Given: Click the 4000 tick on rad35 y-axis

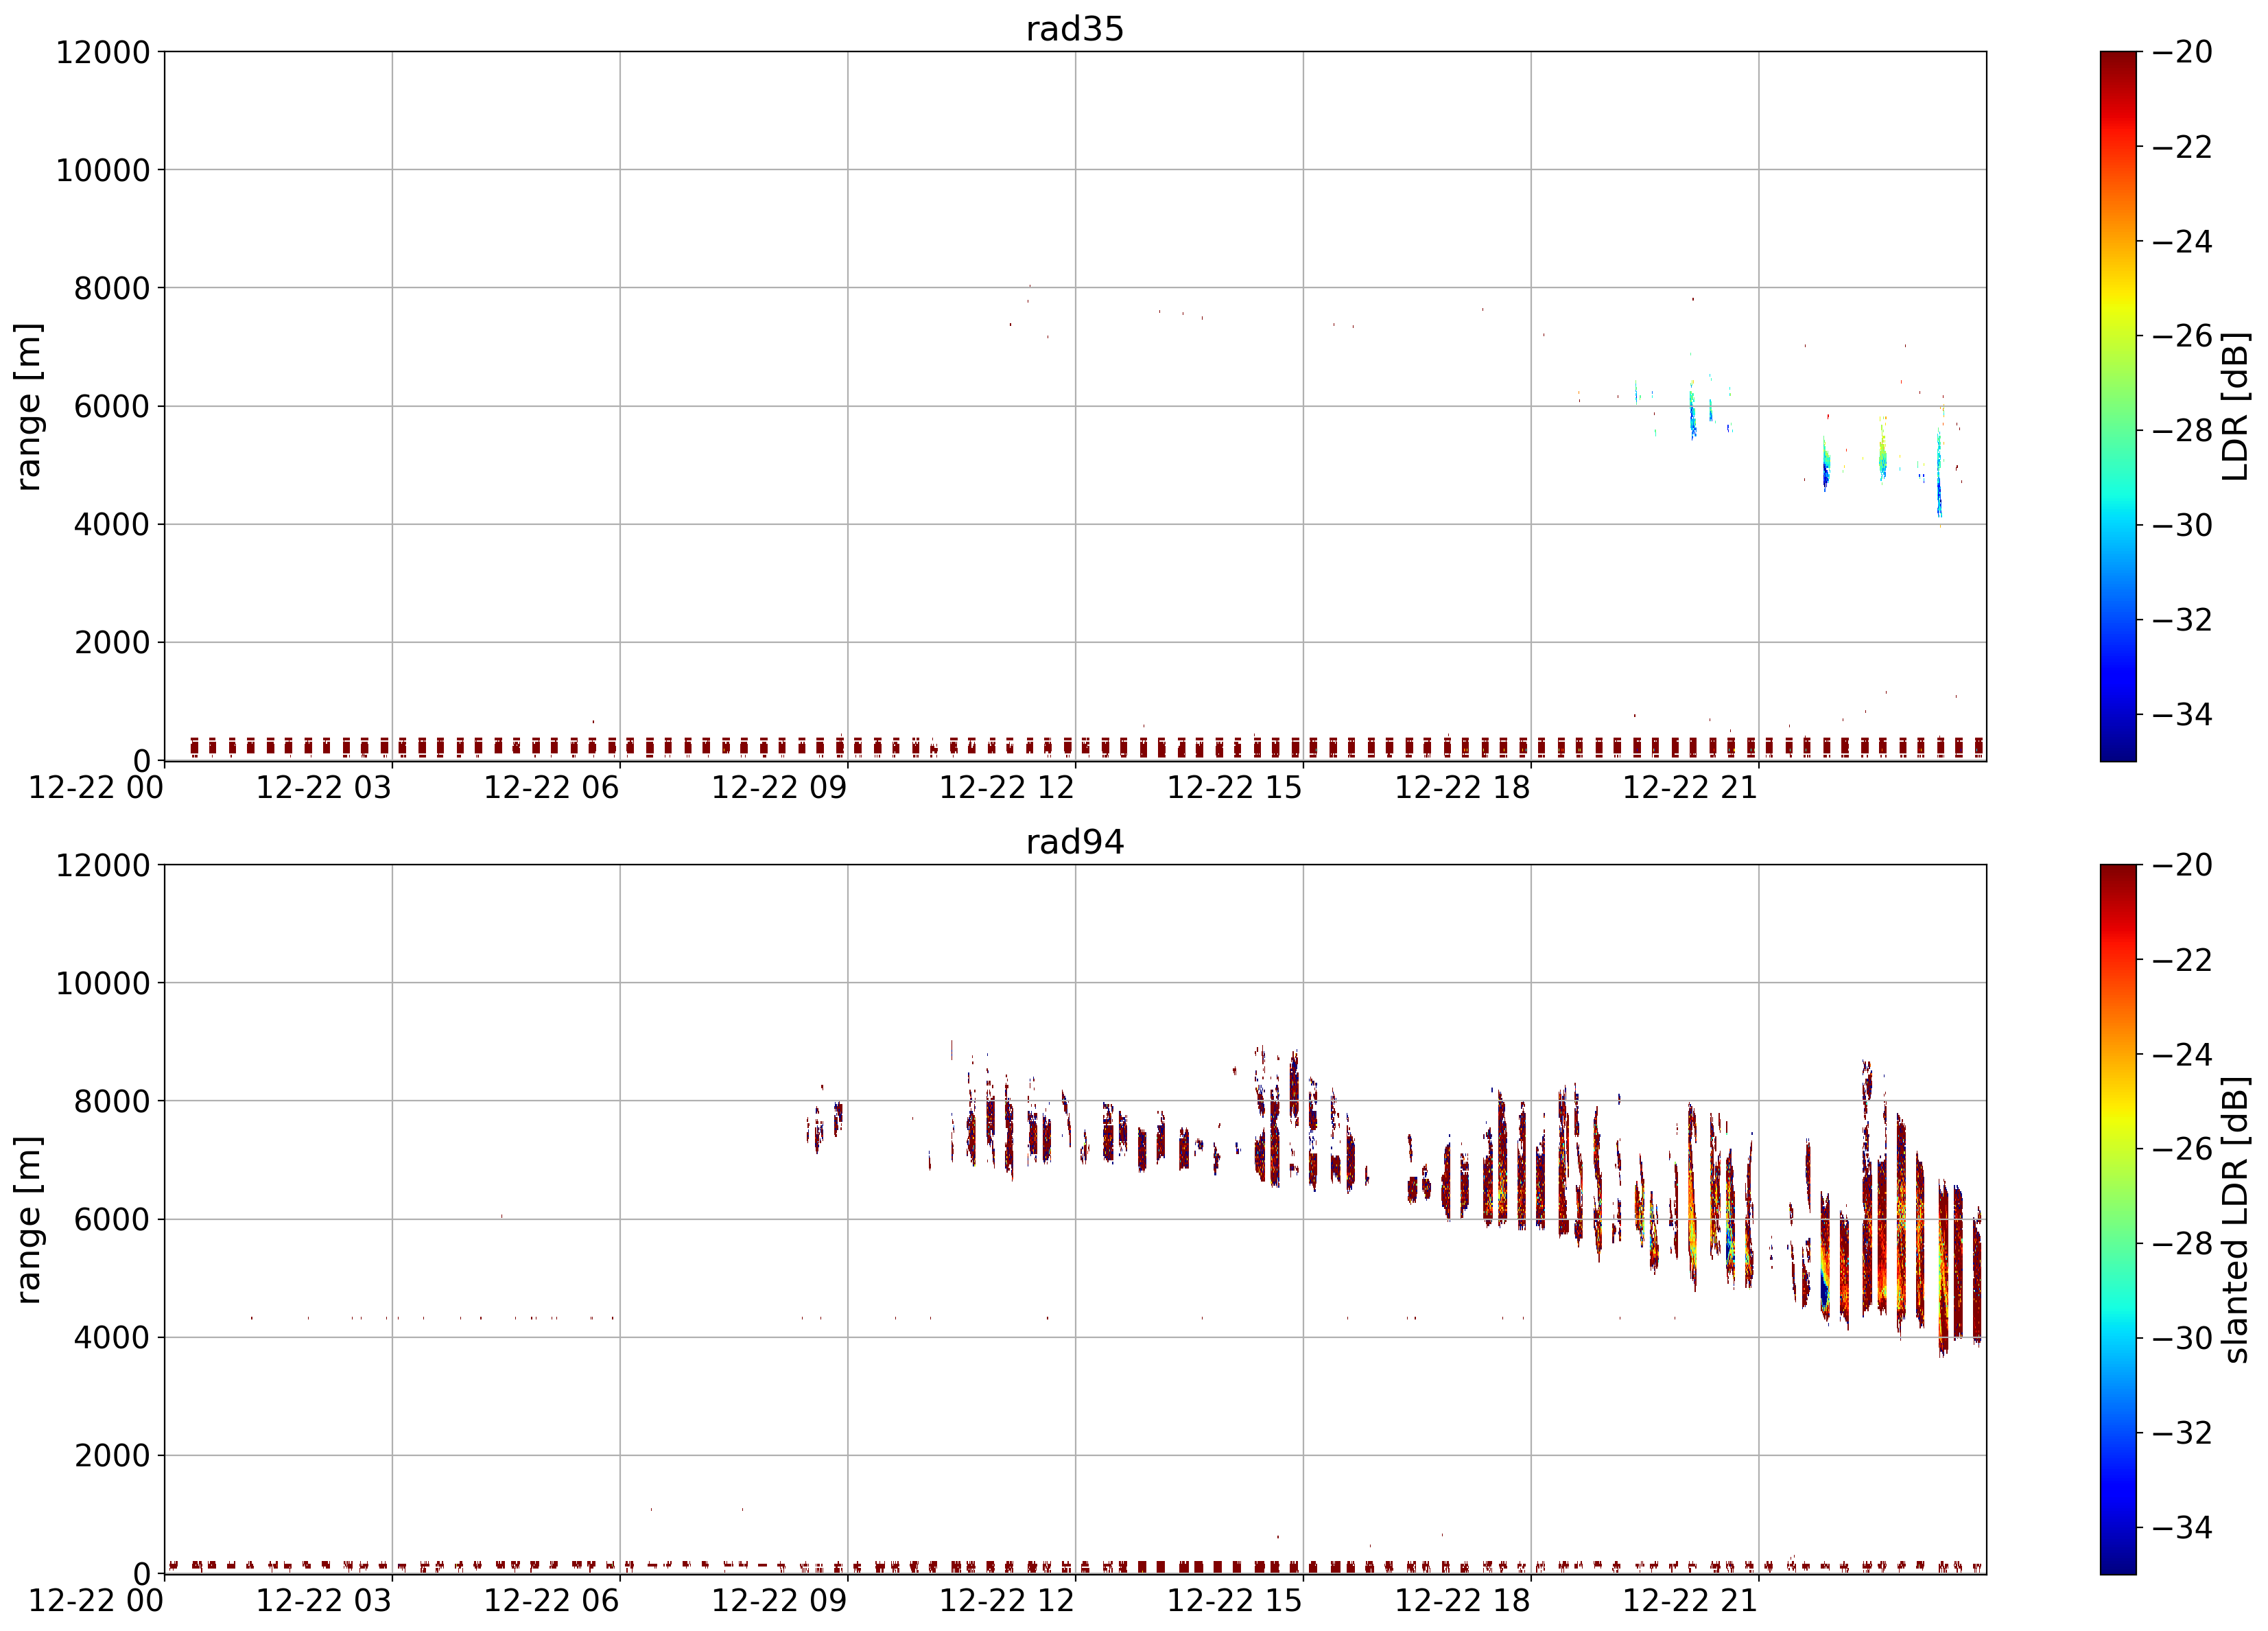Looking at the screenshot, I should 112,524.
